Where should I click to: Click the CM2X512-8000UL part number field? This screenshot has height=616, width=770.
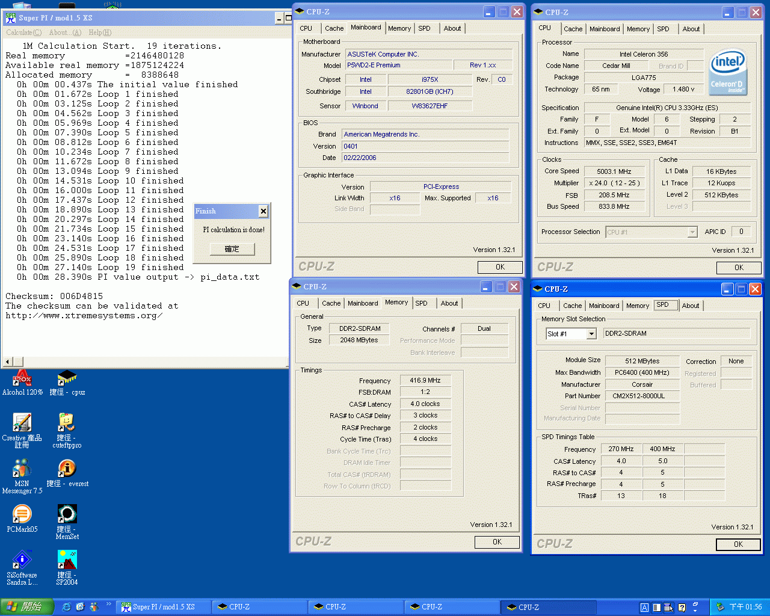pos(642,396)
